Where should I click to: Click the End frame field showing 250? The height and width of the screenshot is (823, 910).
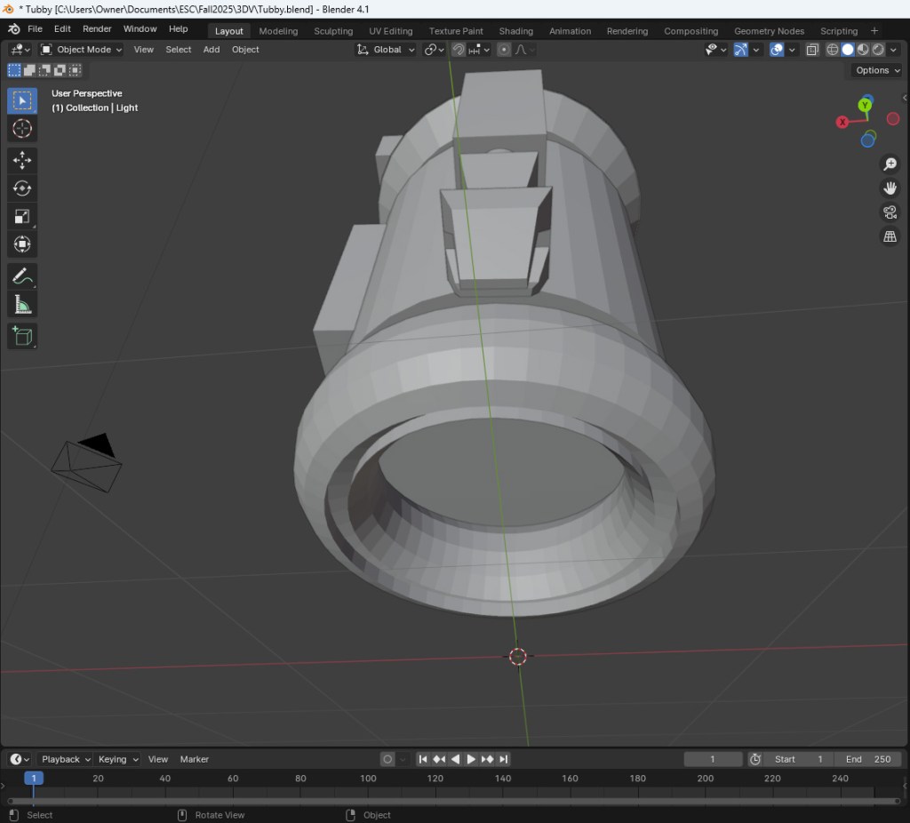point(868,759)
